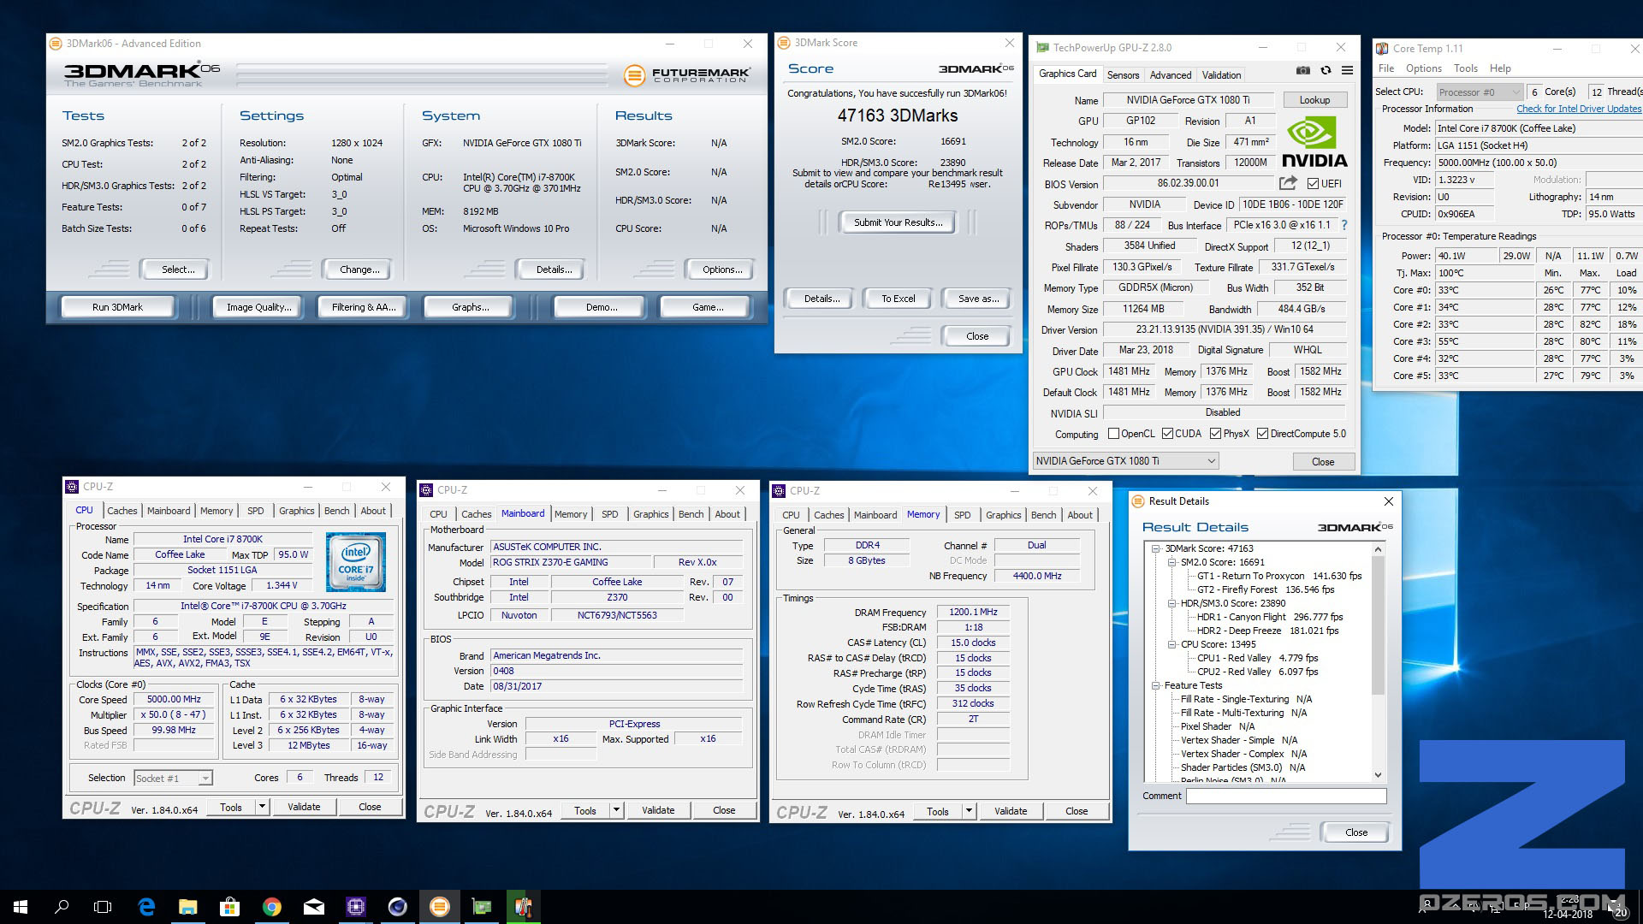Click the Bus Interface question mark in GPU-Z
The image size is (1643, 924).
pyautogui.click(x=1343, y=225)
